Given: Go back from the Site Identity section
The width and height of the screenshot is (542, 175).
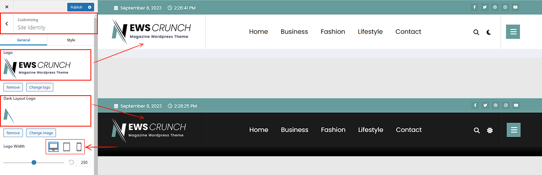Looking at the screenshot, I should (7, 24).
